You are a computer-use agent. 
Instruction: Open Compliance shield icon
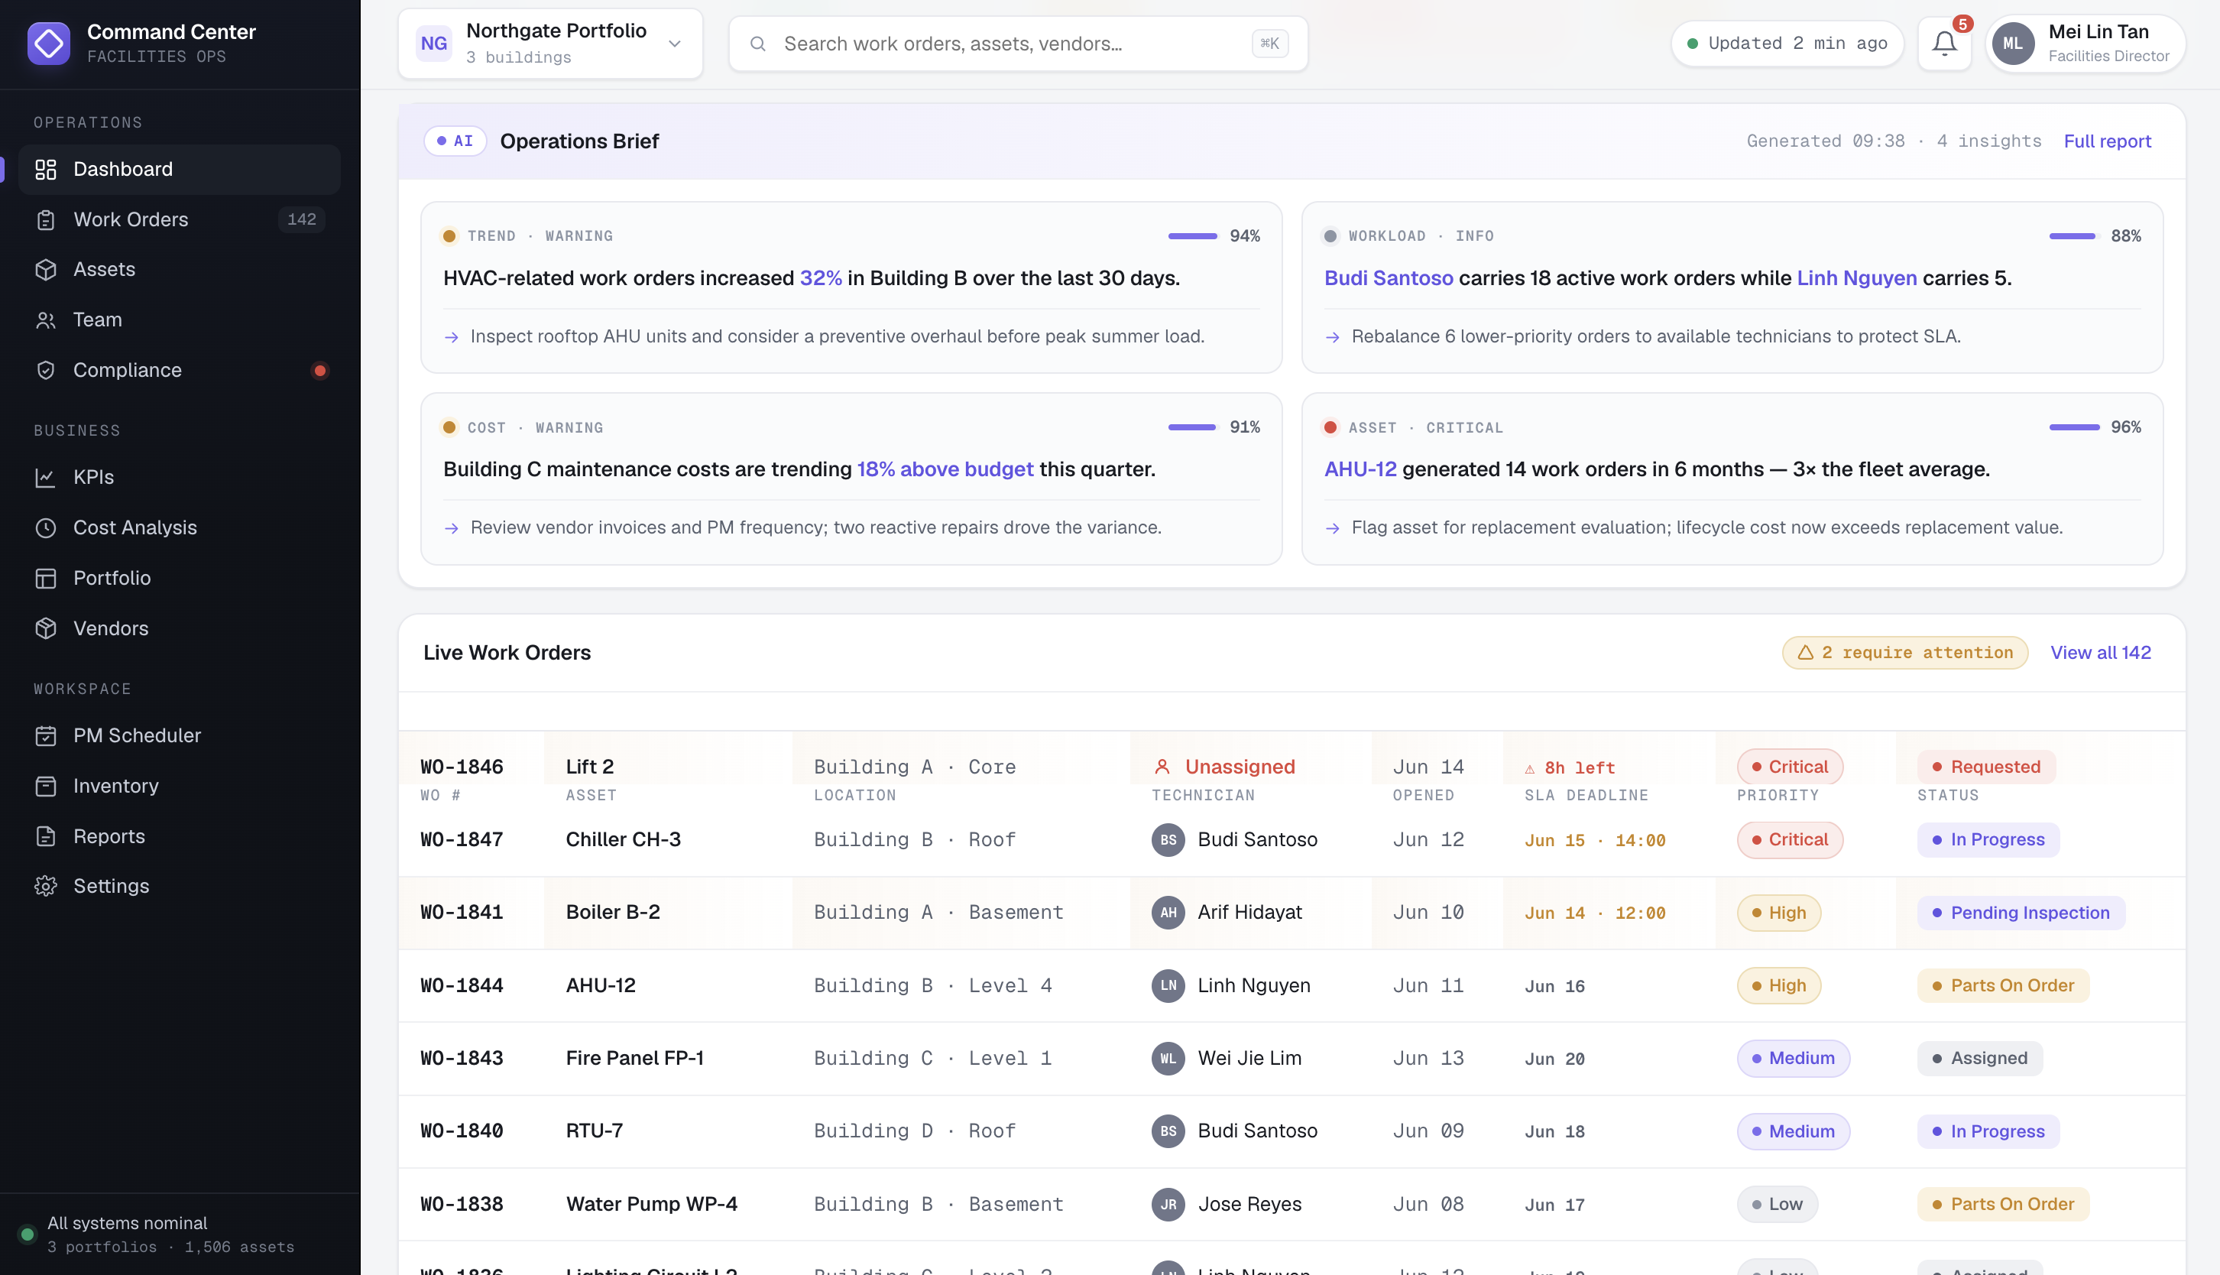[46, 371]
